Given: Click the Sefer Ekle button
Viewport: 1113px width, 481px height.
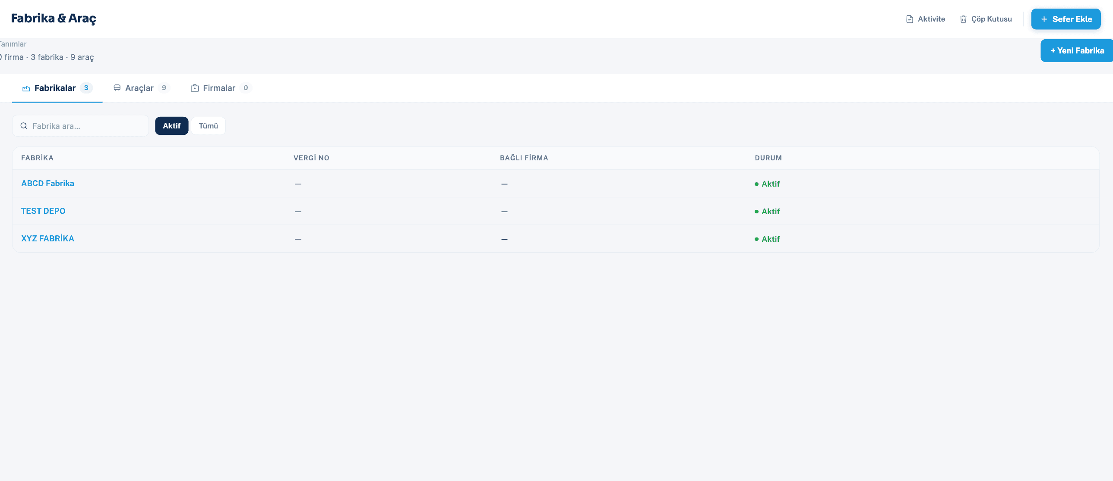Looking at the screenshot, I should (1066, 19).
